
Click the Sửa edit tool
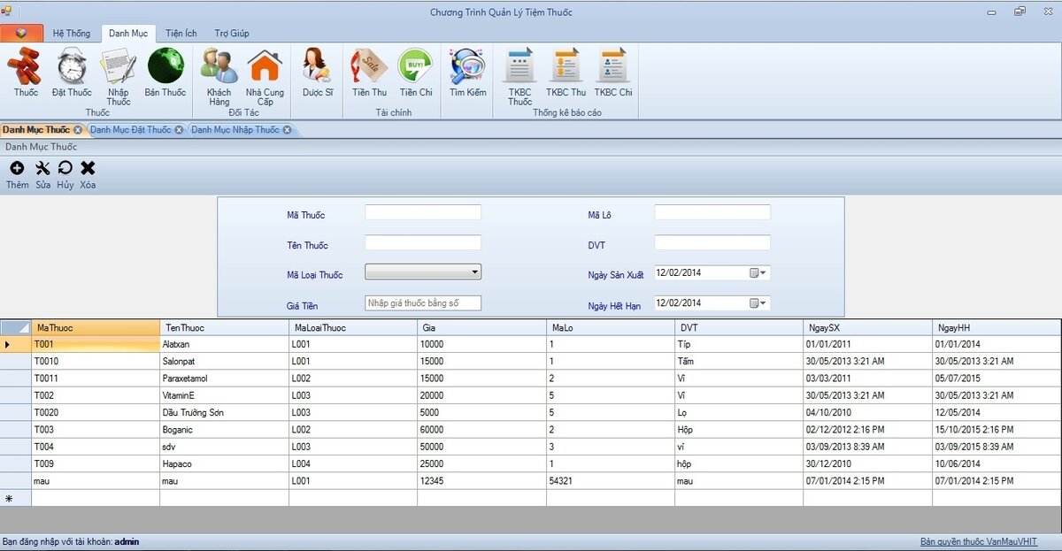point(42,174)
